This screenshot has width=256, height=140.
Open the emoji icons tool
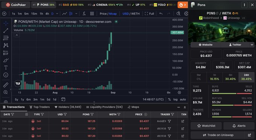[6, 75]
